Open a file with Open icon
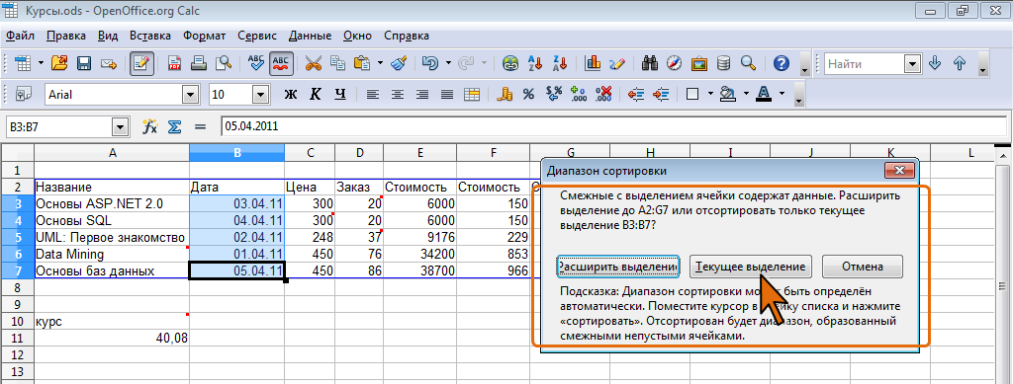1013x384 pixels. (59, 63)
